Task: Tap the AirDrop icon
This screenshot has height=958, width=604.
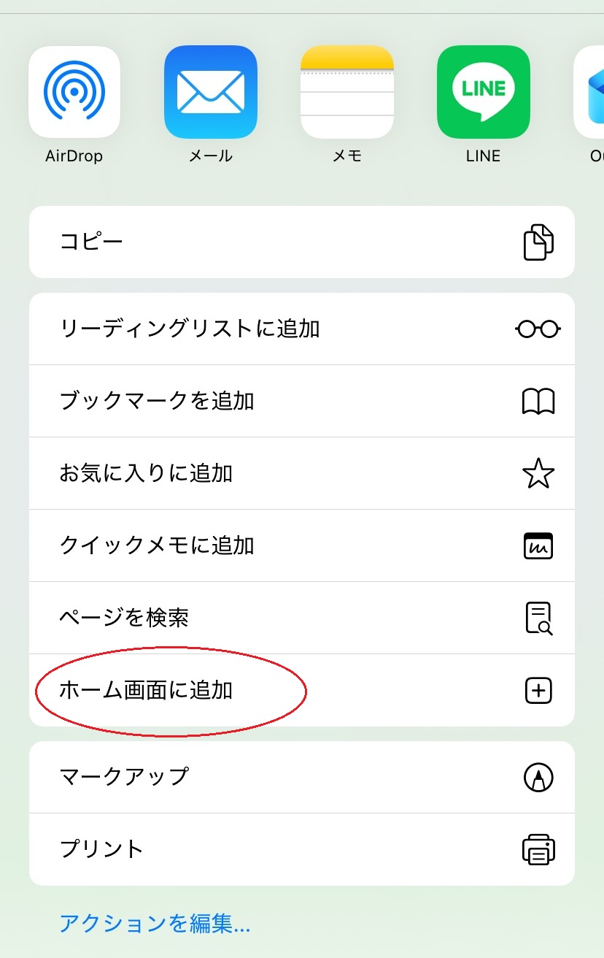Action: 74,92
